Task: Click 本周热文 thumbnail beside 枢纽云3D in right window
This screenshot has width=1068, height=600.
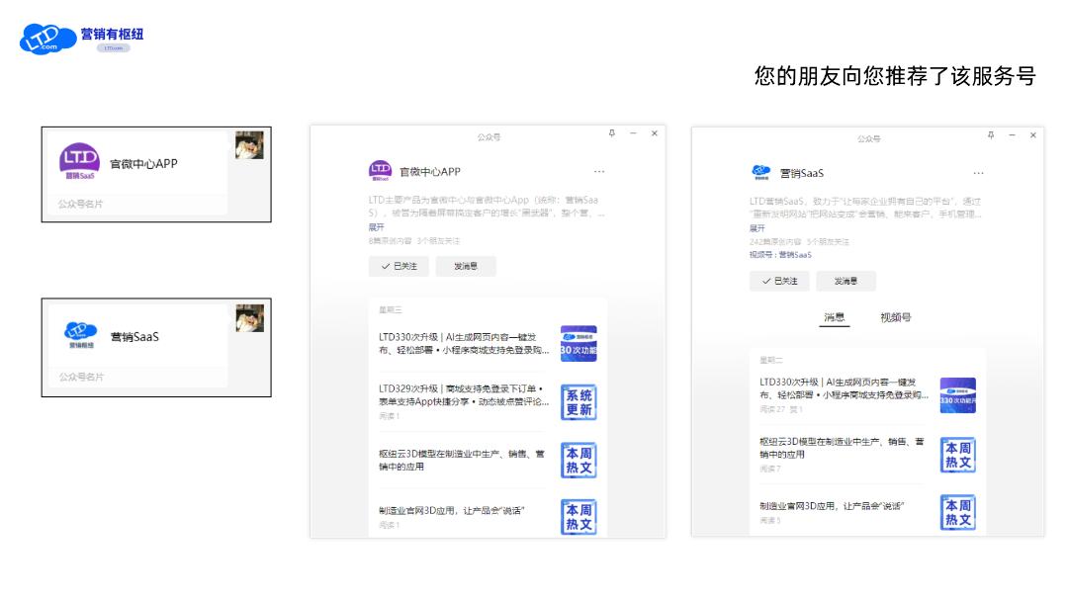Action: 958,455
